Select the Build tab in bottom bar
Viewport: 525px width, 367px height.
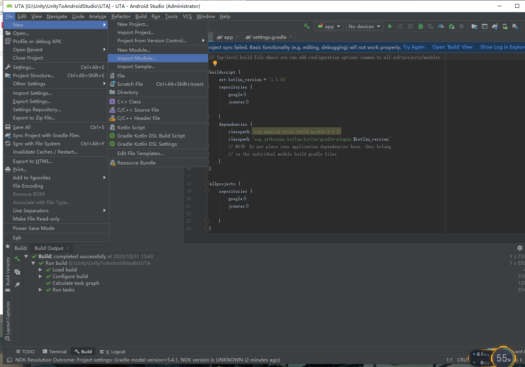(x=83, y=352)
